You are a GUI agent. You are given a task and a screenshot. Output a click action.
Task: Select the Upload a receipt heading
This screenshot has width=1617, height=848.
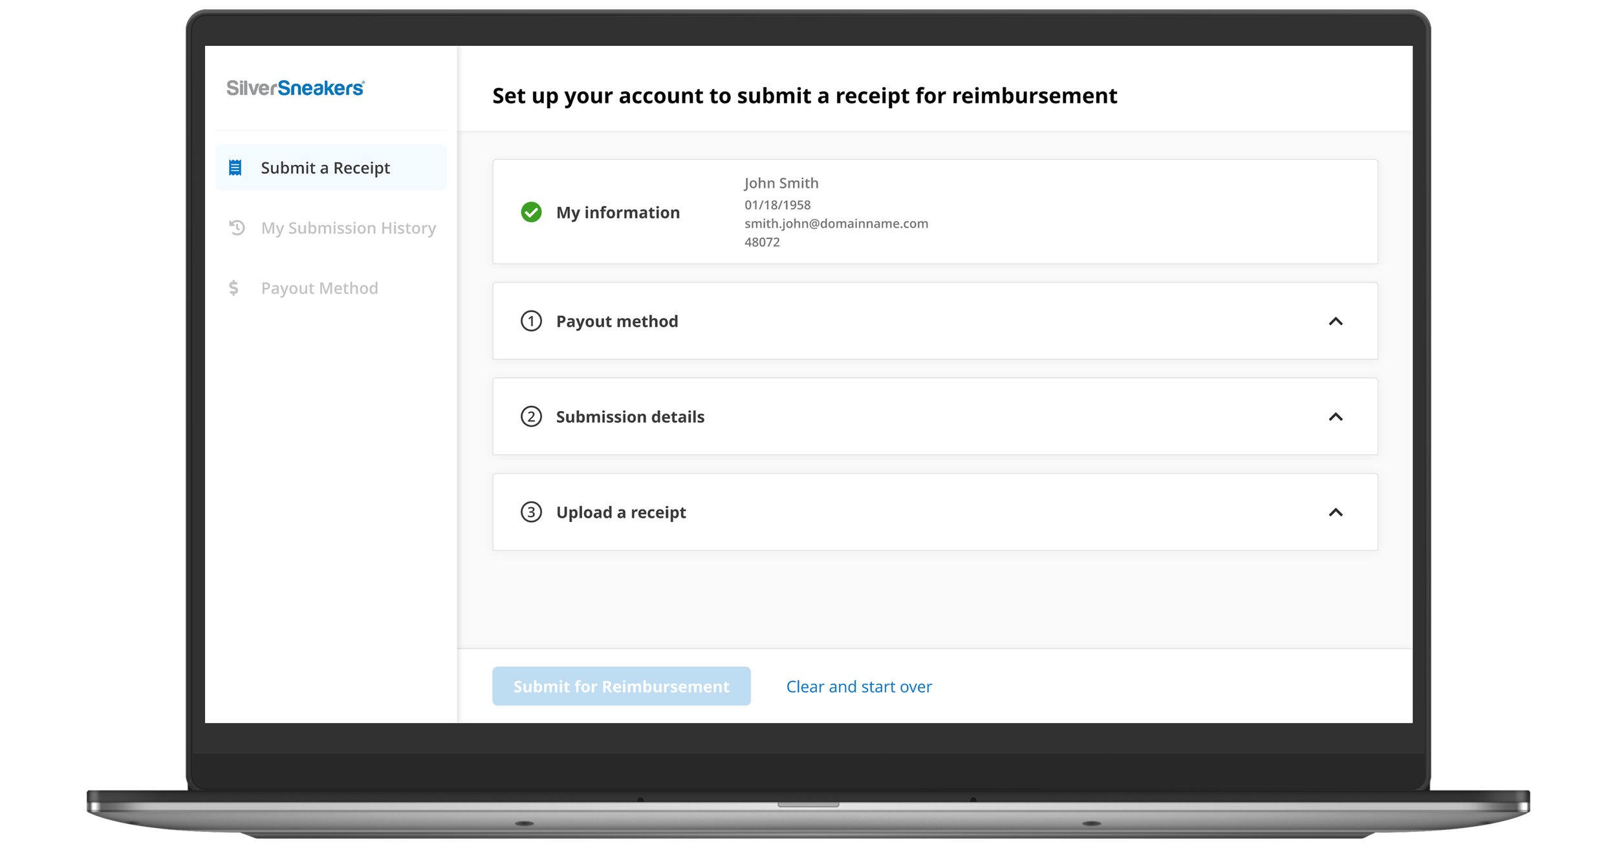pos(620,513)
